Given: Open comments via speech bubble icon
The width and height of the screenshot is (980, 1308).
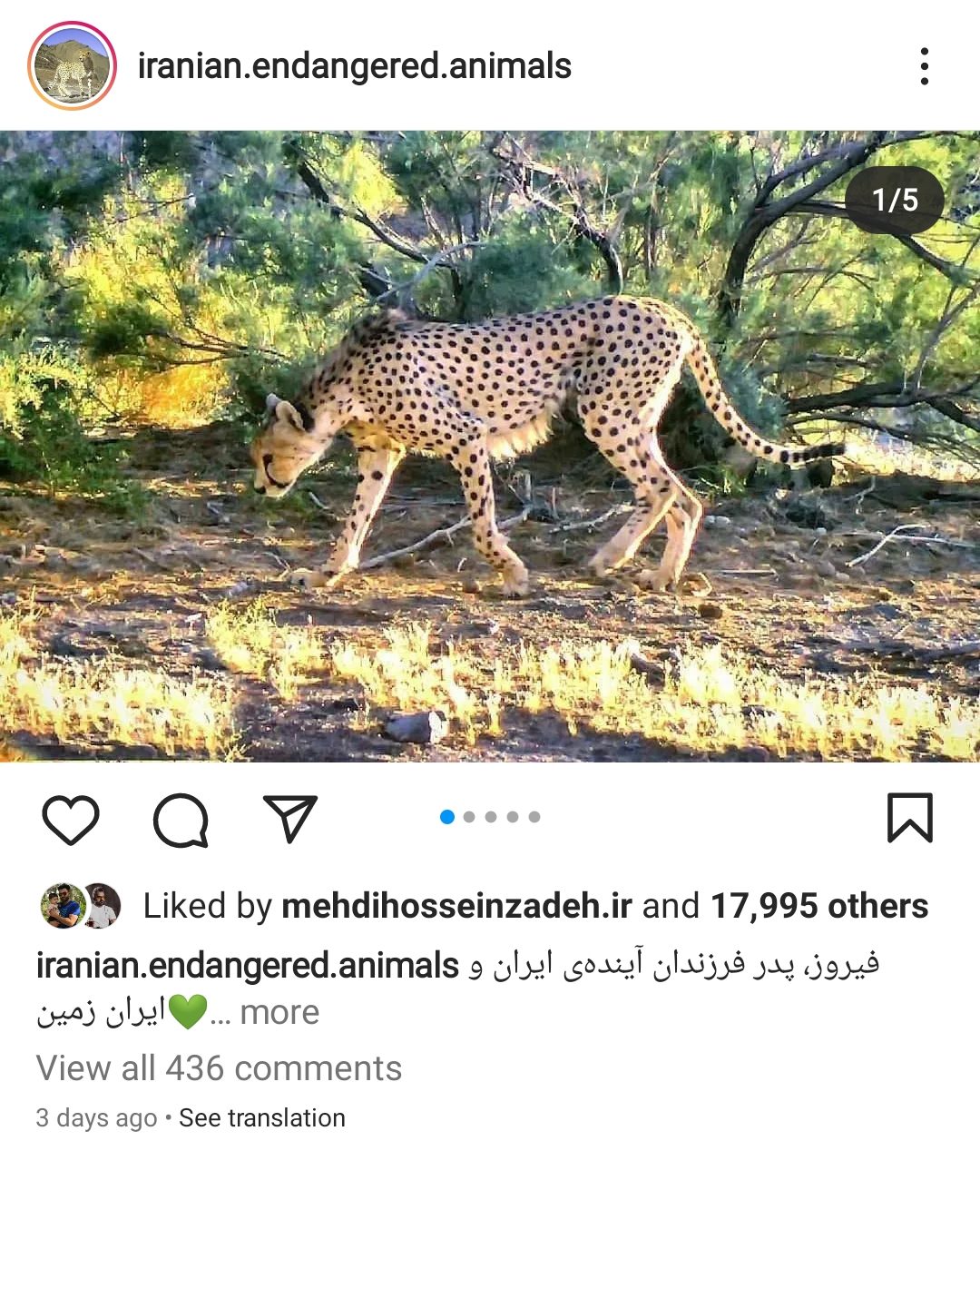Looking at the screenshot, I should 181,819.
